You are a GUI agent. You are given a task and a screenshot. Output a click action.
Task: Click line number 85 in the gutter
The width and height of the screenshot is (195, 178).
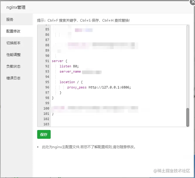click(x=47, y=29)
